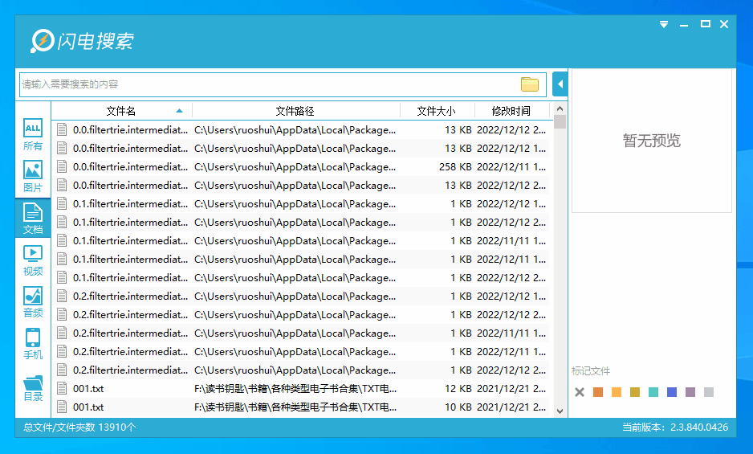This screenshot has width=753, height=454.
Task: Mark file with the orange swatch
Action: point(598,392)
